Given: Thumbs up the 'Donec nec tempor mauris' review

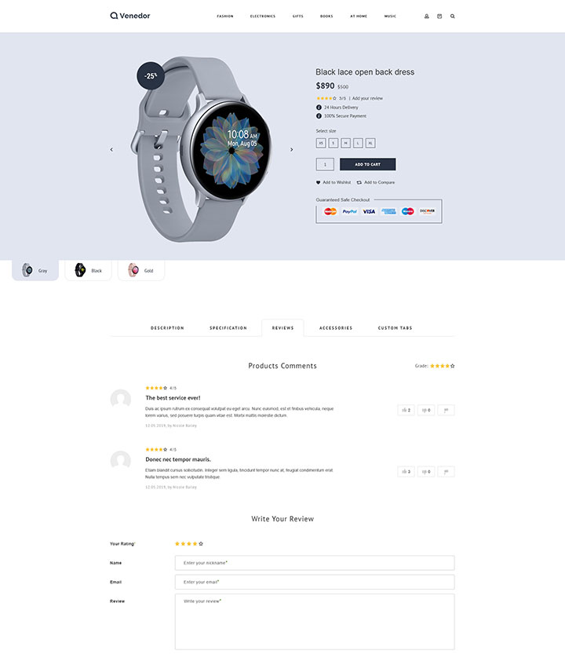Looking at the screenshot, I should tap(406, 472).
